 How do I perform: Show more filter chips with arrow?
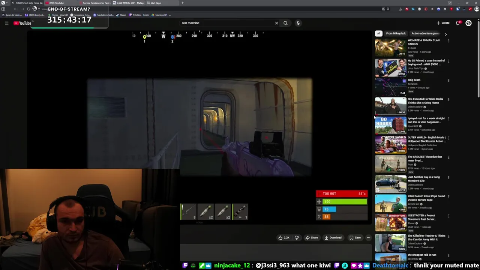tap(445, 34)
